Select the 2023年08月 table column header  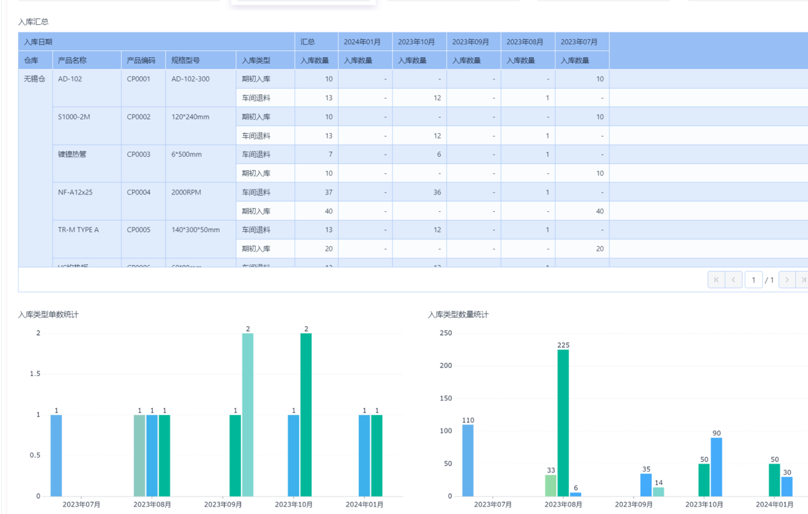[x=528, y=42]
